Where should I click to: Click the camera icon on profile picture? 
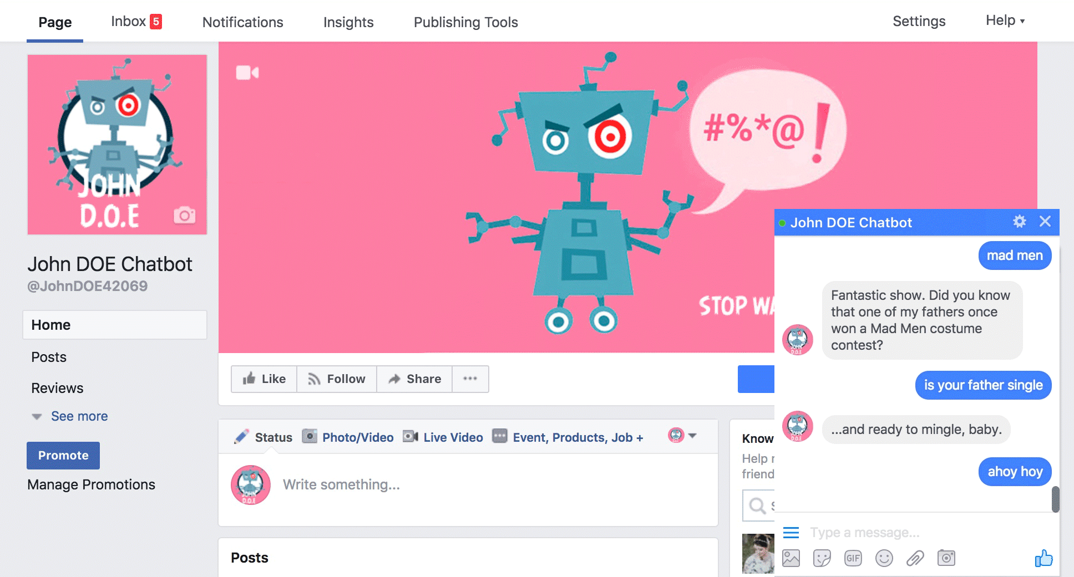coord(185,215)
